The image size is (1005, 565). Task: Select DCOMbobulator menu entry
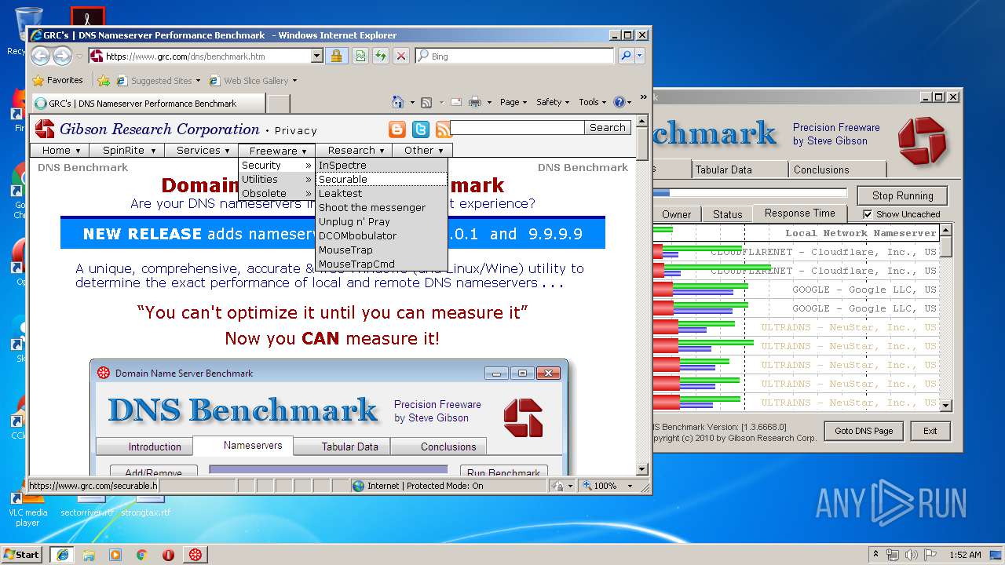[x=382, y=235]
